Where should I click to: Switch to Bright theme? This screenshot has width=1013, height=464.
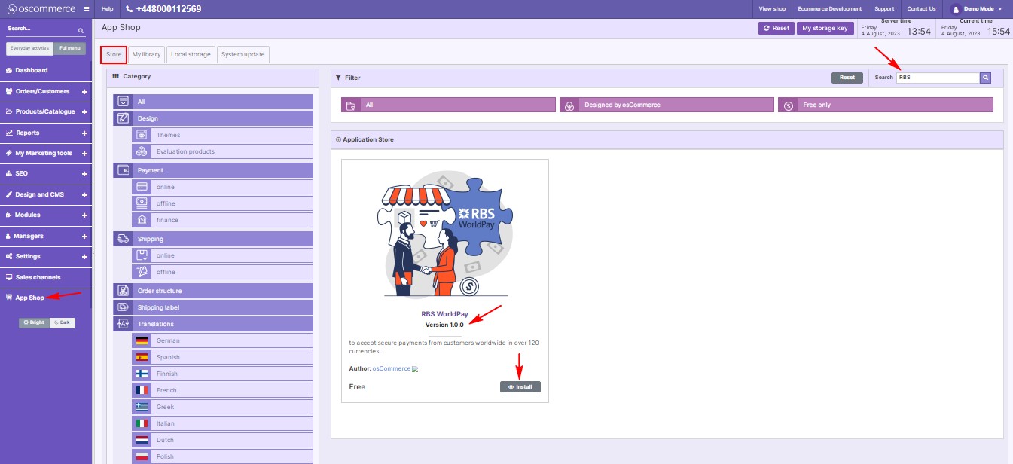(32, 322)
